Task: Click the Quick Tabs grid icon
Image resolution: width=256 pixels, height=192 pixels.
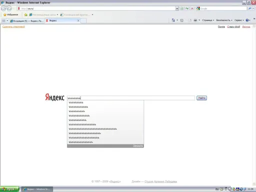Action: coord(3,20)
